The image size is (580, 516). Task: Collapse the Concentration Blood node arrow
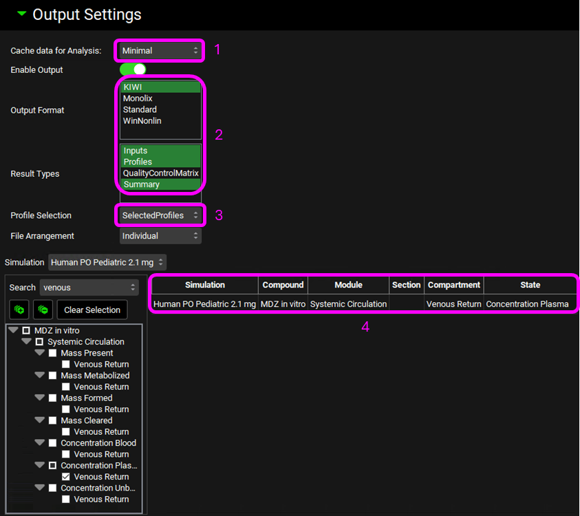[x=39, y=443]
